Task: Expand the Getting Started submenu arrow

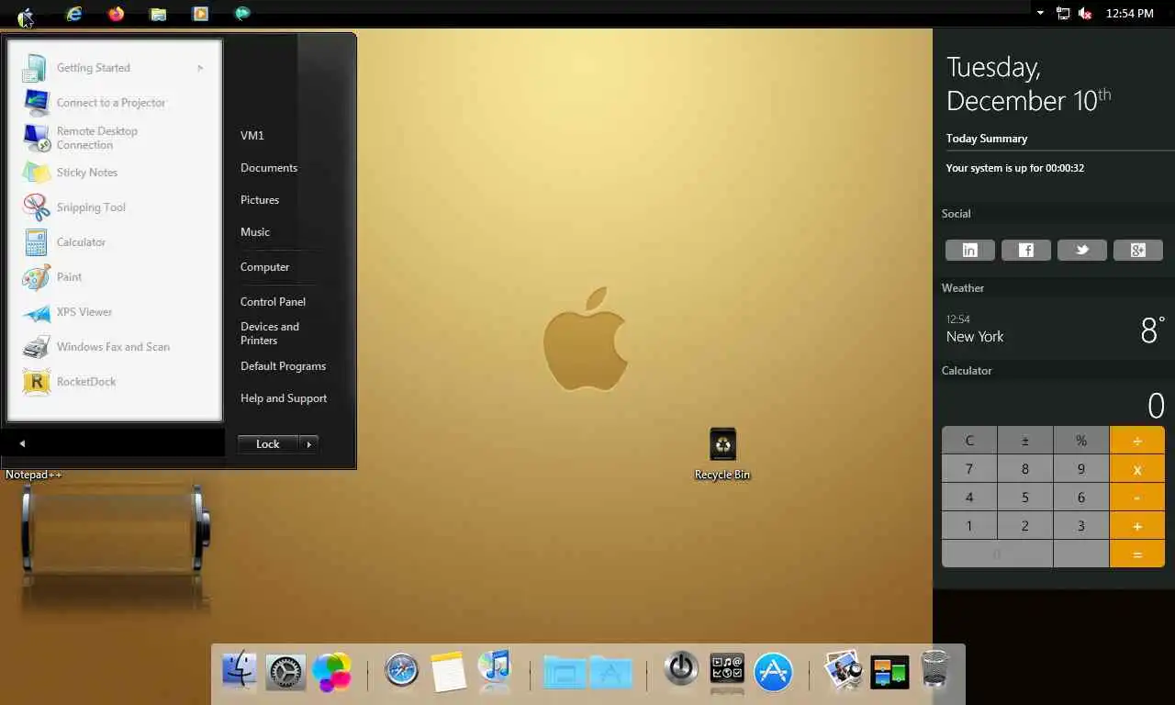Action: pyautogui.click(x=199, y=68)
